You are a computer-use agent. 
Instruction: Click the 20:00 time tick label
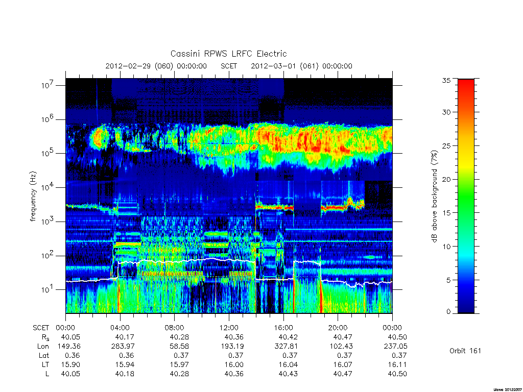(x=338, y=328)
